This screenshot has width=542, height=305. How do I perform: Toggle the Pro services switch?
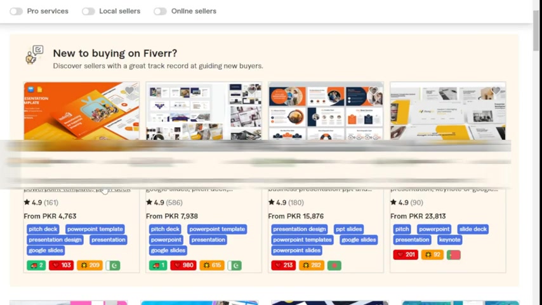click(x=16, y=11)
